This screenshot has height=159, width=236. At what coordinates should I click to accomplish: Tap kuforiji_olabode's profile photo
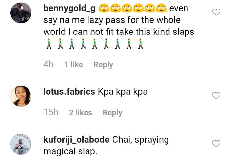point(21,144)
